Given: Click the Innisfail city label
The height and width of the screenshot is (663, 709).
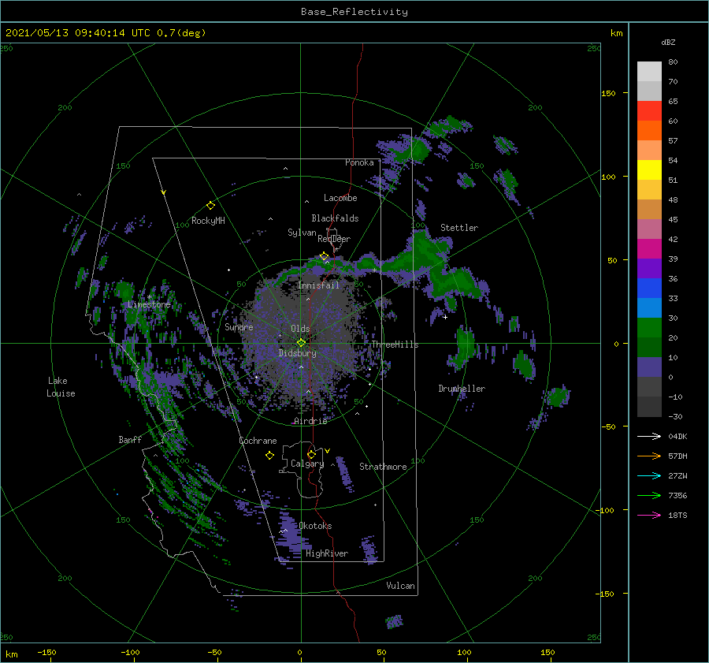Looking at the screenshot, I should (x=318, y=285).
